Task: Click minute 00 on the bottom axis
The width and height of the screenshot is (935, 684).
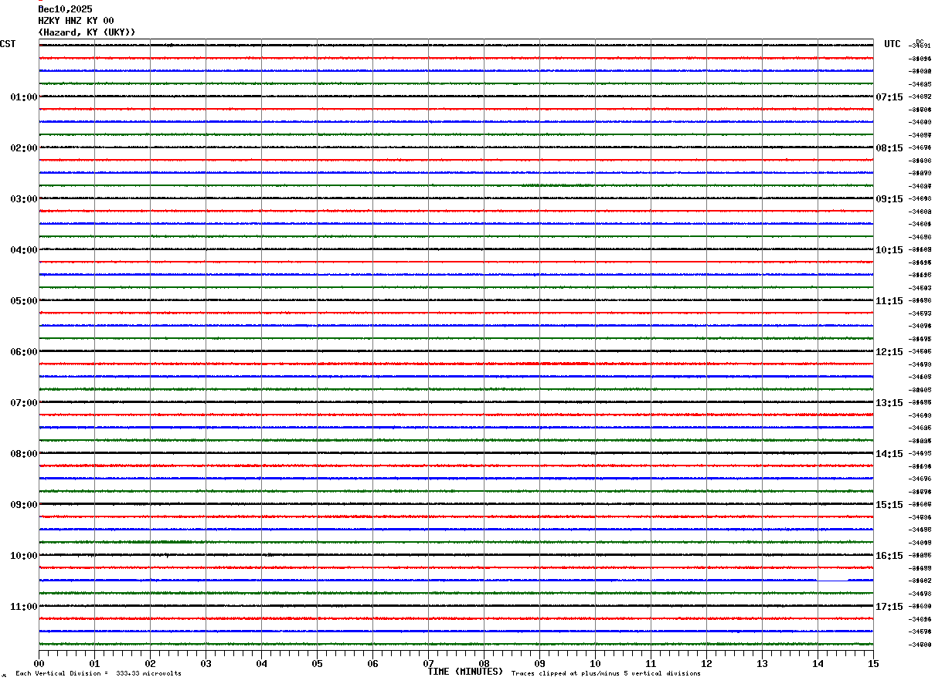Action: click(x=39, y=664)
